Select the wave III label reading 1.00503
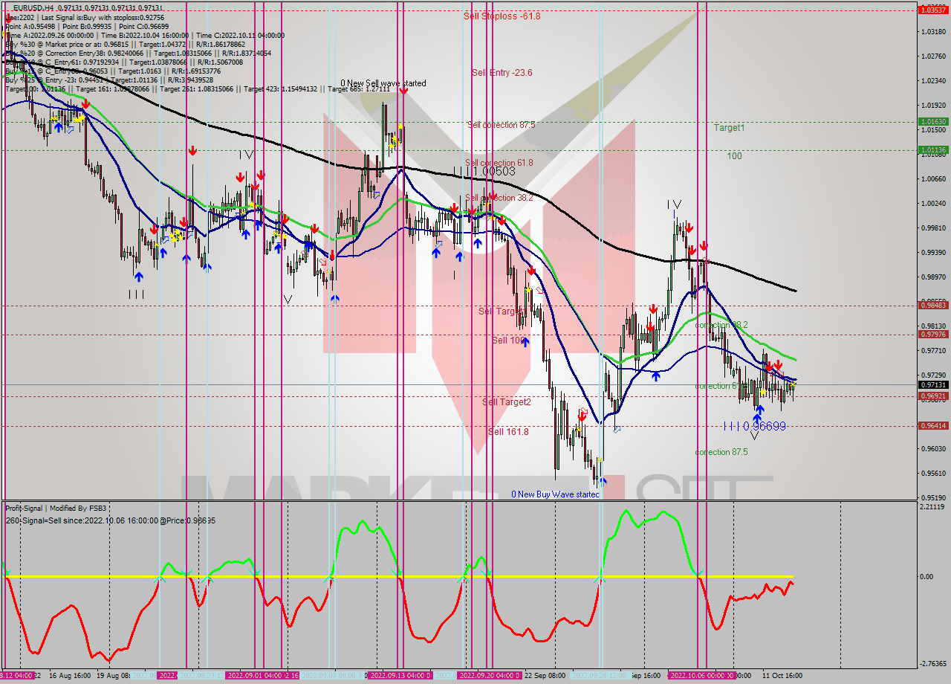951x684 pixels. point(484,172)
